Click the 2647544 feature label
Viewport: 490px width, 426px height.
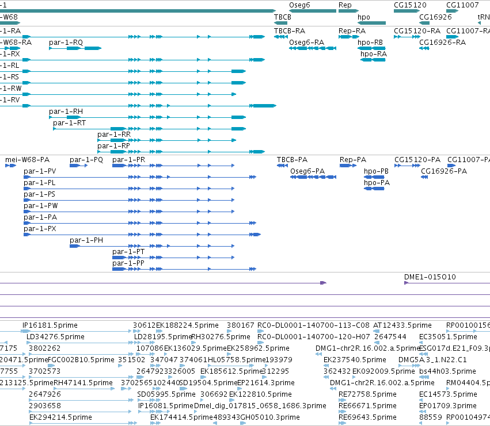click(390, 337)
